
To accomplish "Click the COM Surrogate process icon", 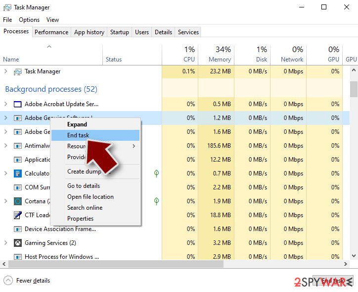I will pos(18,187).
